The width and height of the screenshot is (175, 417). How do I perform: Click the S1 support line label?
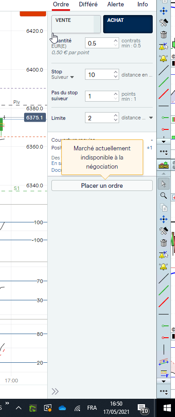(x=17, y=188)
